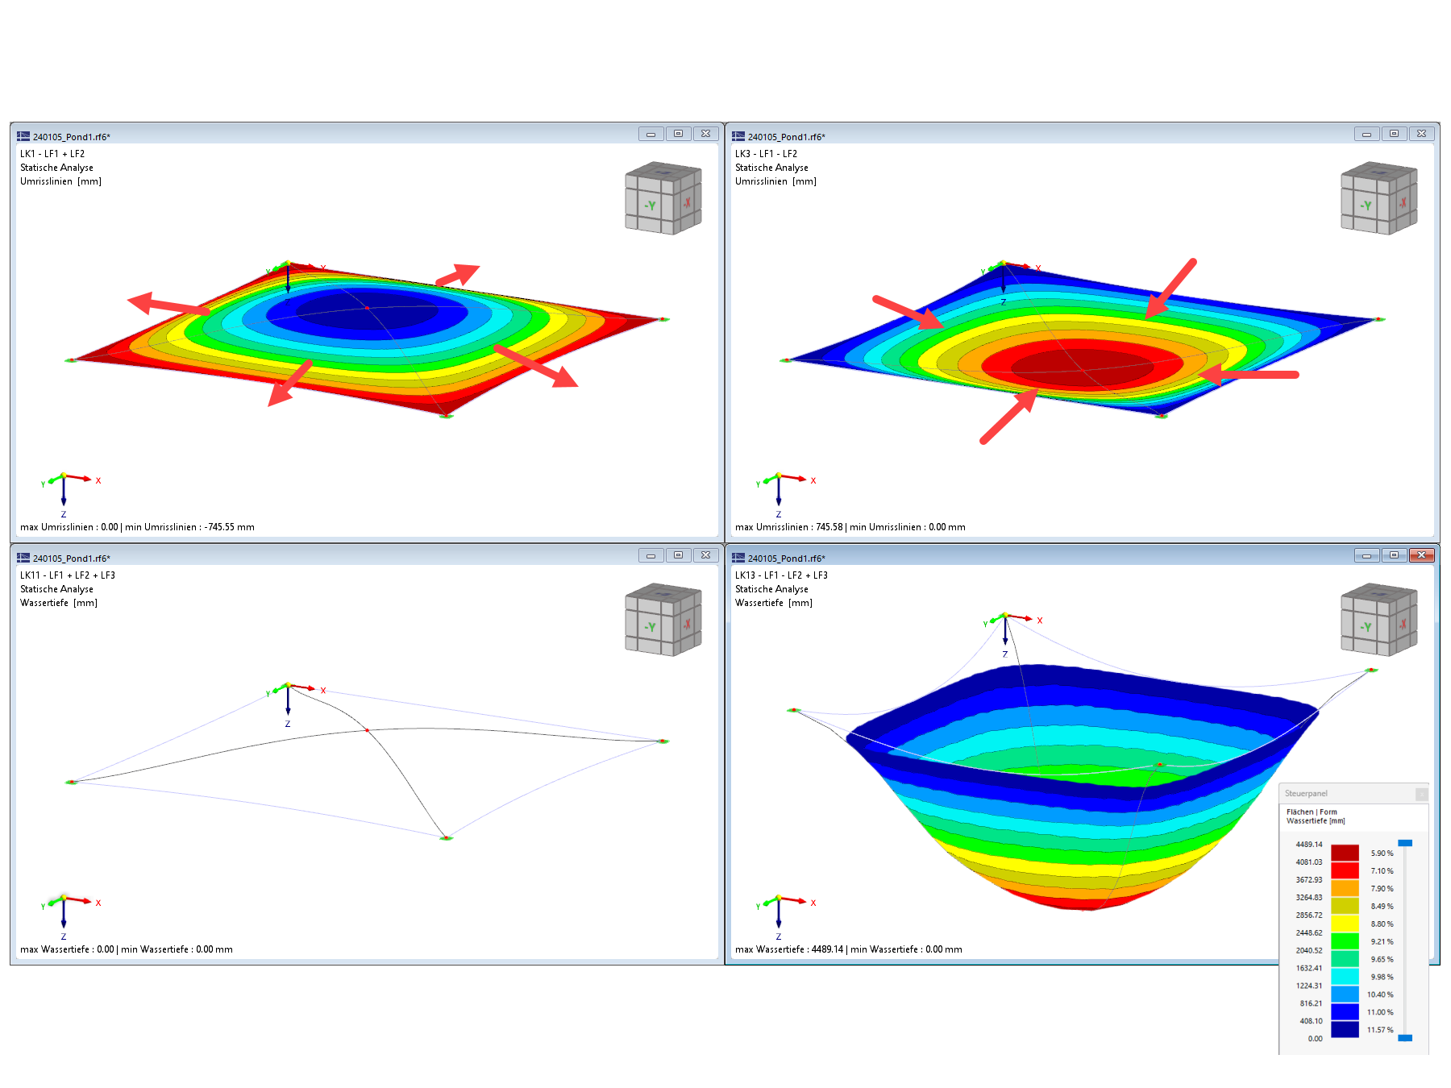Select the navy 11.57 % legend swatch
This screenshot has height=1088, width=1451.
[x=1345, y=1030]
